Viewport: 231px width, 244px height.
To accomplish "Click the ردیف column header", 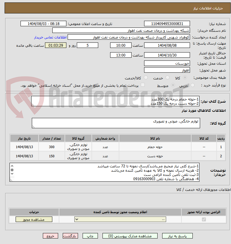I will coord(221,138).
